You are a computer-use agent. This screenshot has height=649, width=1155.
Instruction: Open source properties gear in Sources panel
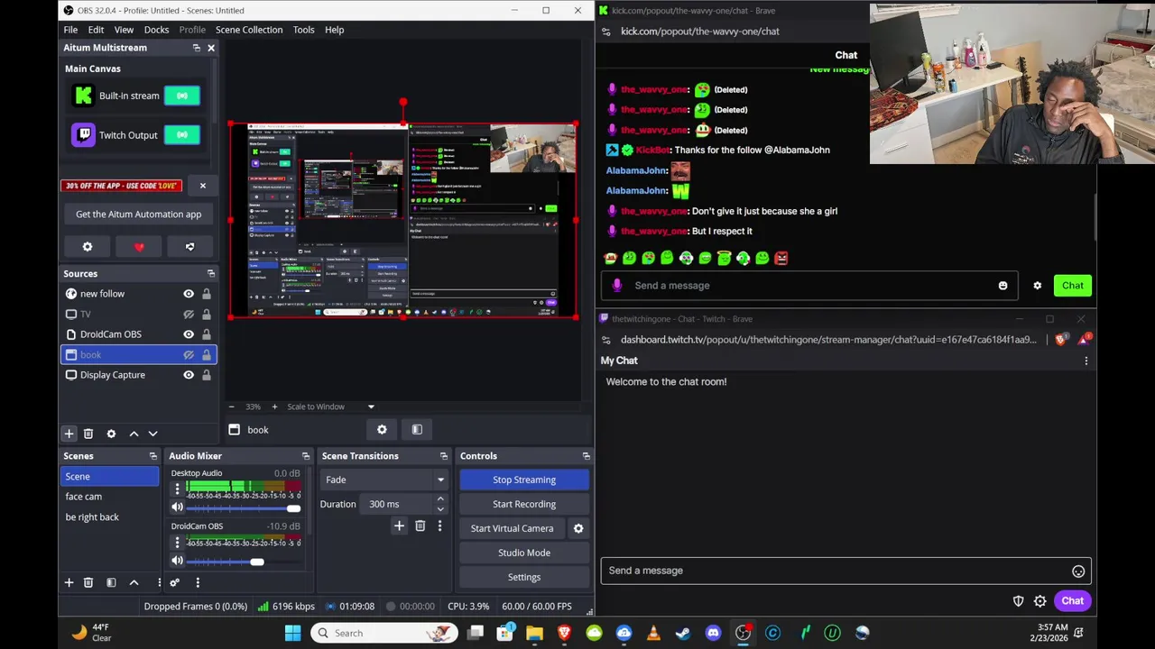point(111,434)
